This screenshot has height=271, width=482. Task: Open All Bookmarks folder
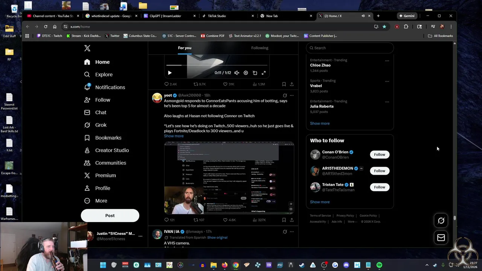(441, 36)
